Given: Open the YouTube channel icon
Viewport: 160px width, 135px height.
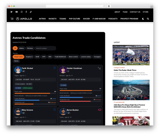Looking at the screenshot, I should click(17, 12).
